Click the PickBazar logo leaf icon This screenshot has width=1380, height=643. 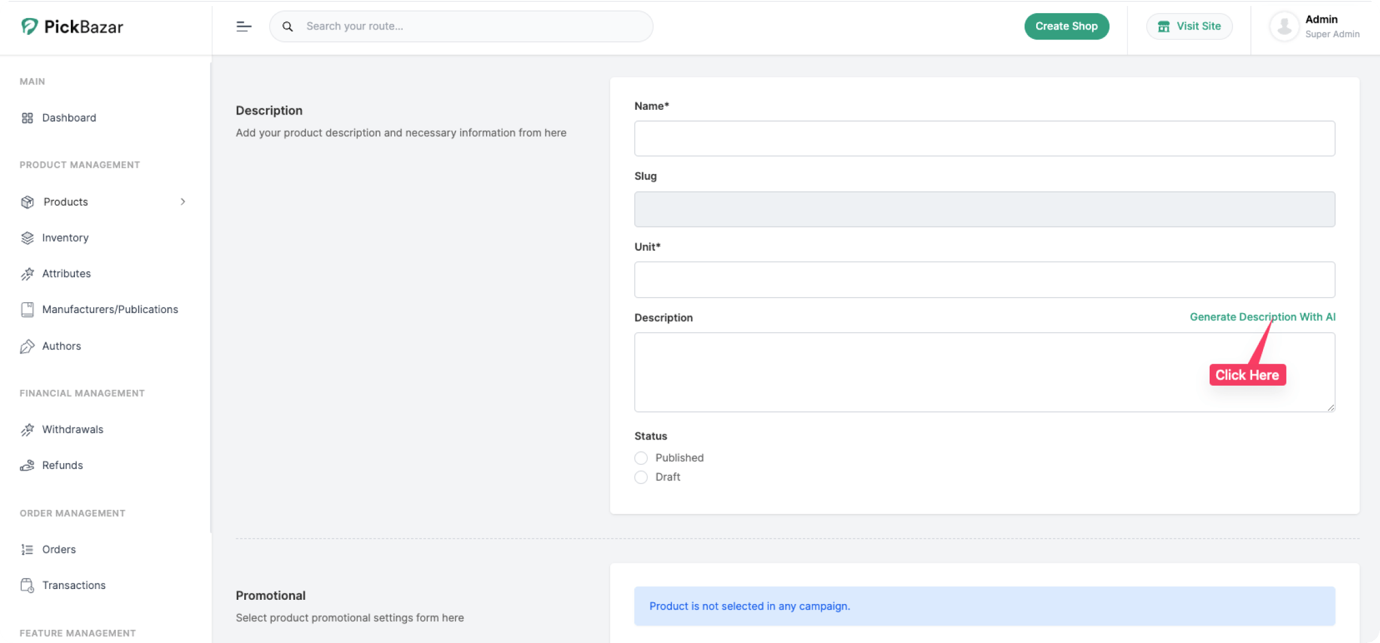[x=29, y=26]
